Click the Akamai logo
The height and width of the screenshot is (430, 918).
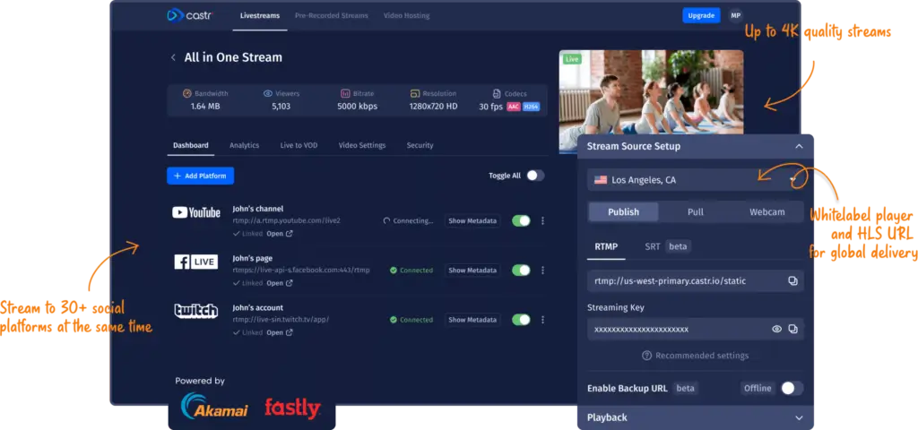(x=214, y=406)
